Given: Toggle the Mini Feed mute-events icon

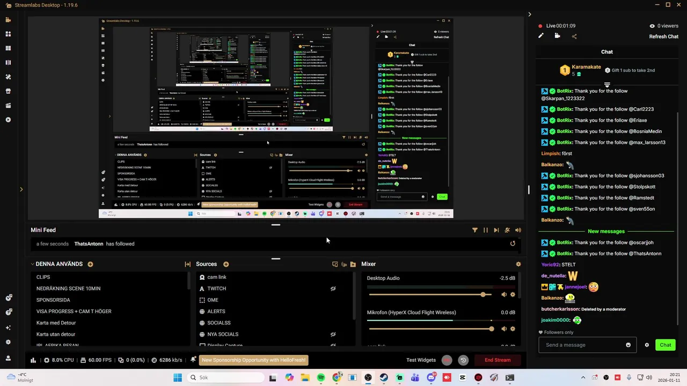Looking at the screenshot, I should pyautogui.click(x=507, y=230).
